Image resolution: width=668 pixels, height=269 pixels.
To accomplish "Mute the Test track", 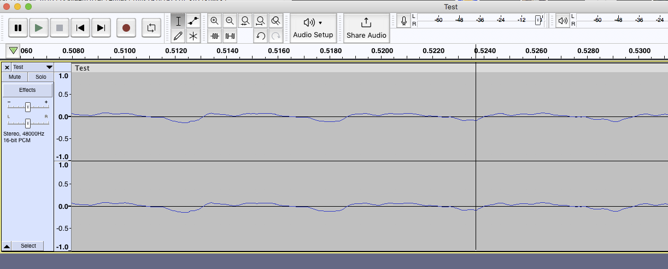I will coord(15,77).
